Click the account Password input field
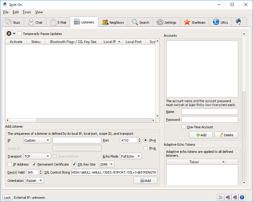 pos(210,119)
